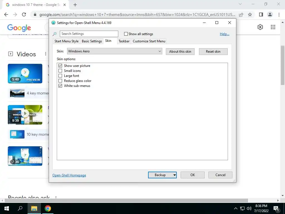Click the padlock site info icon
Image resolution: width=285 pixels, height=214 pixels.
click(35, 14)
